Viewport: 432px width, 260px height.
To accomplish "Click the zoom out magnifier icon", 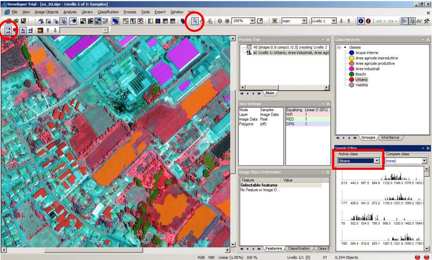I will [x=220, y=21].
